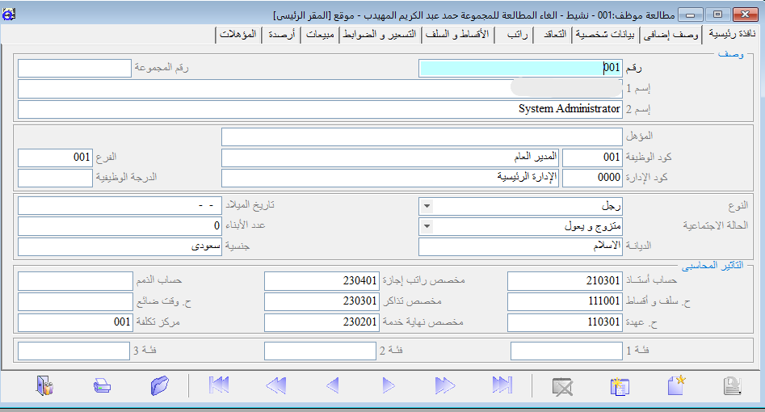
Task: Click the تاريخ الميلاد birth date field
Action: click(115, 207)
